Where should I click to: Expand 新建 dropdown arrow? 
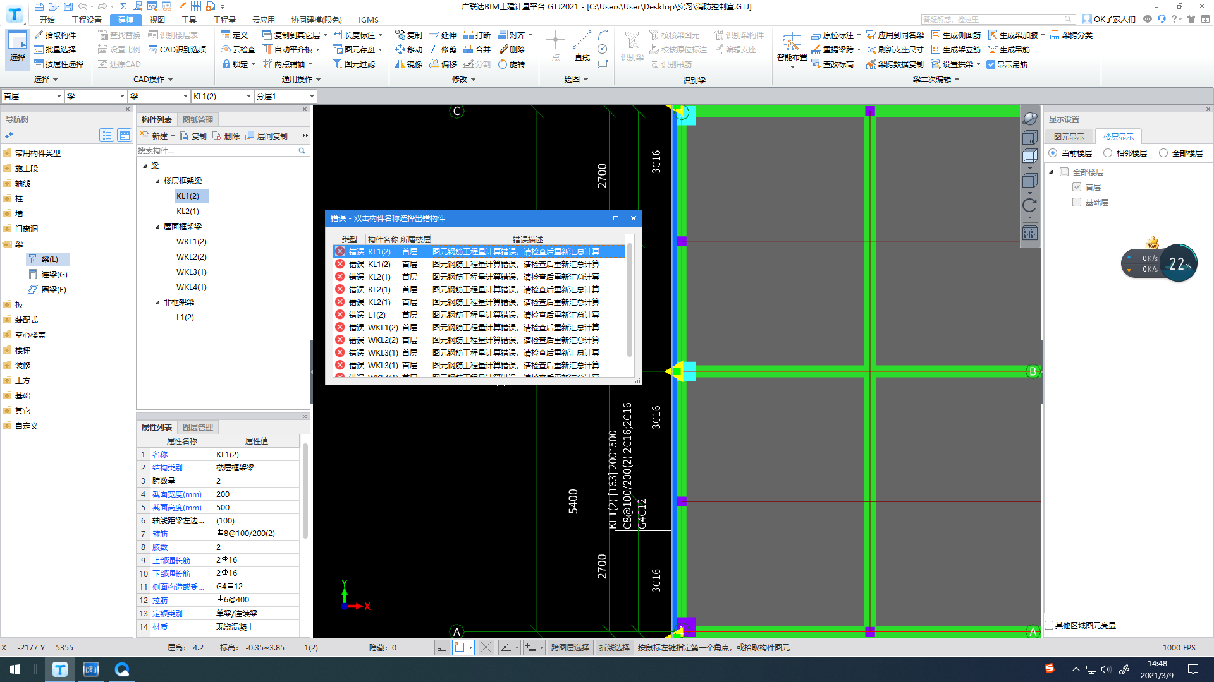point(173,136)
